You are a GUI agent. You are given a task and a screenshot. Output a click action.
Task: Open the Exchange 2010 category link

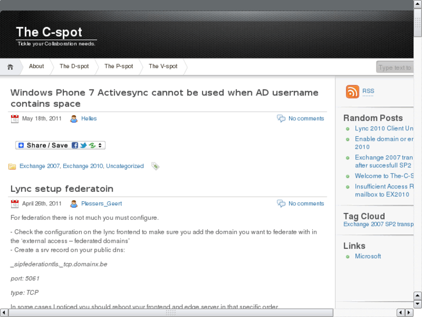83,166
